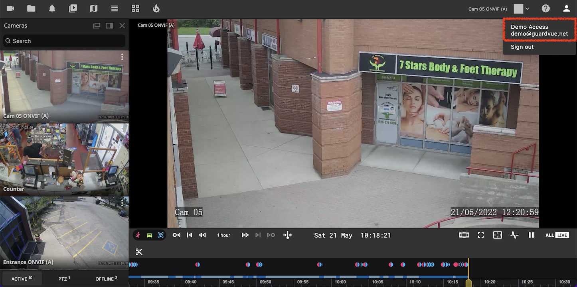Viewport: 577px width, 287px height.
Task: Click timeline tick at 10:00
Action: click(x=340, y=282)
